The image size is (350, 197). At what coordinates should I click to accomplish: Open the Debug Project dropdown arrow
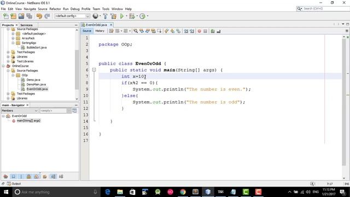click(137, 16)
